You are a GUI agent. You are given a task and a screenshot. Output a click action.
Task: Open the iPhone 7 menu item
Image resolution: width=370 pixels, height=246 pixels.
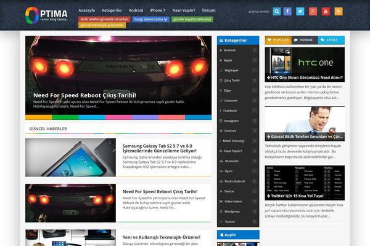pyautogui.click(x=157, y=10)
